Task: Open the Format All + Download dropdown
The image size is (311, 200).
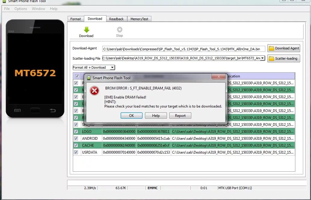Action: click(112, 67)
